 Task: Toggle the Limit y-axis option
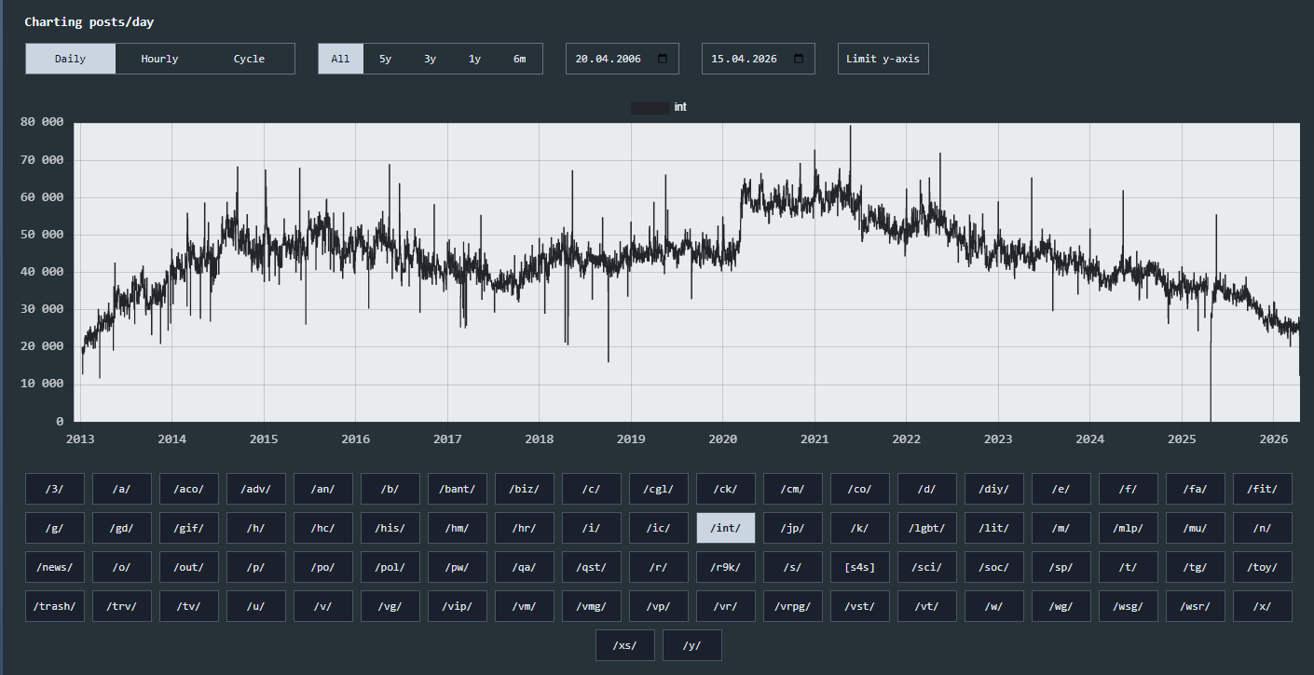[x=883, y=59]
